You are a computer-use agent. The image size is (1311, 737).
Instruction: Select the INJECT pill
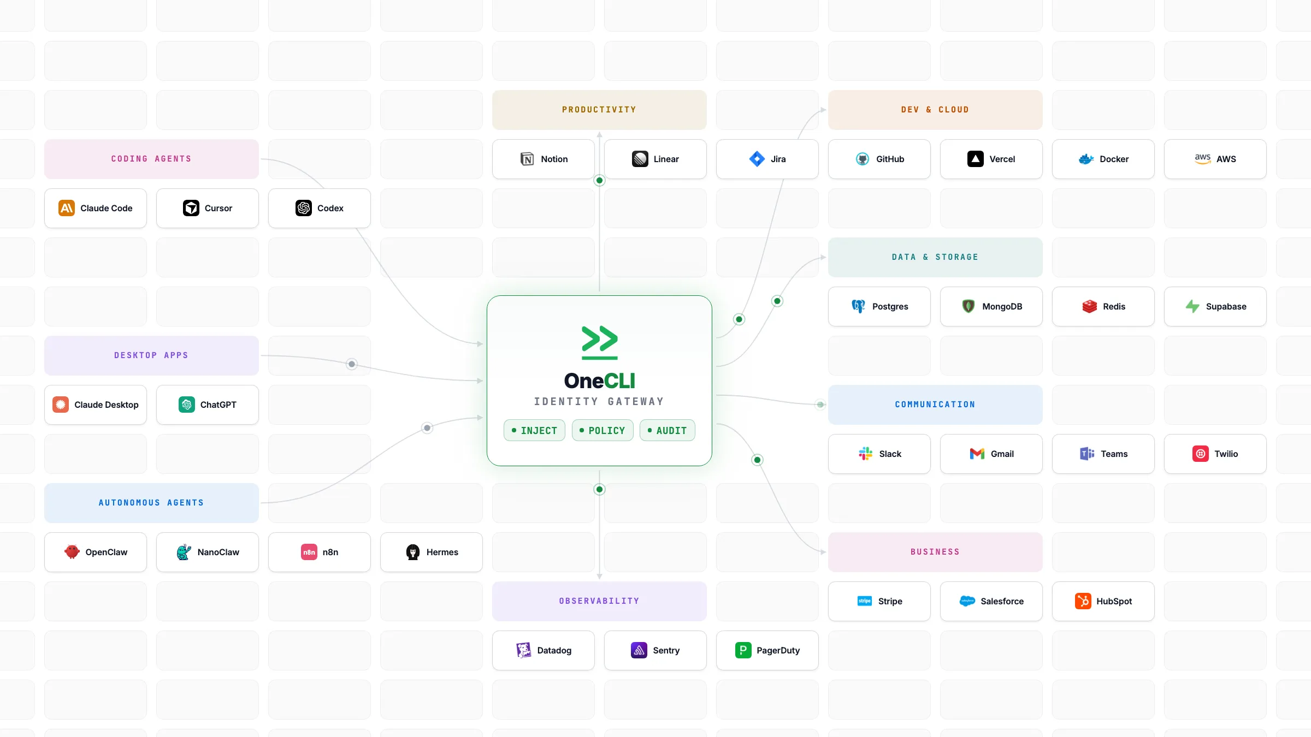[x=534, y=430]
